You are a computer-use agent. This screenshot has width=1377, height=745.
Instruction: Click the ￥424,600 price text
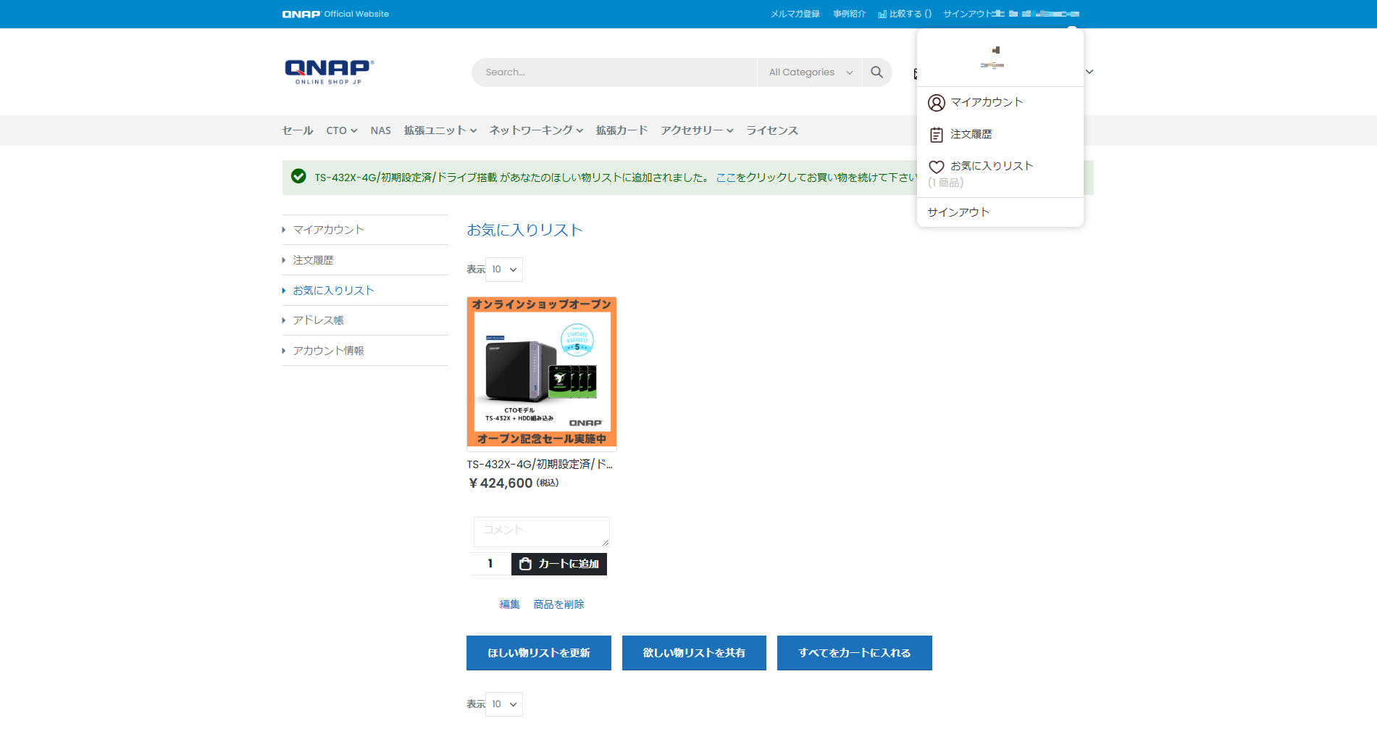coord(501,483)
